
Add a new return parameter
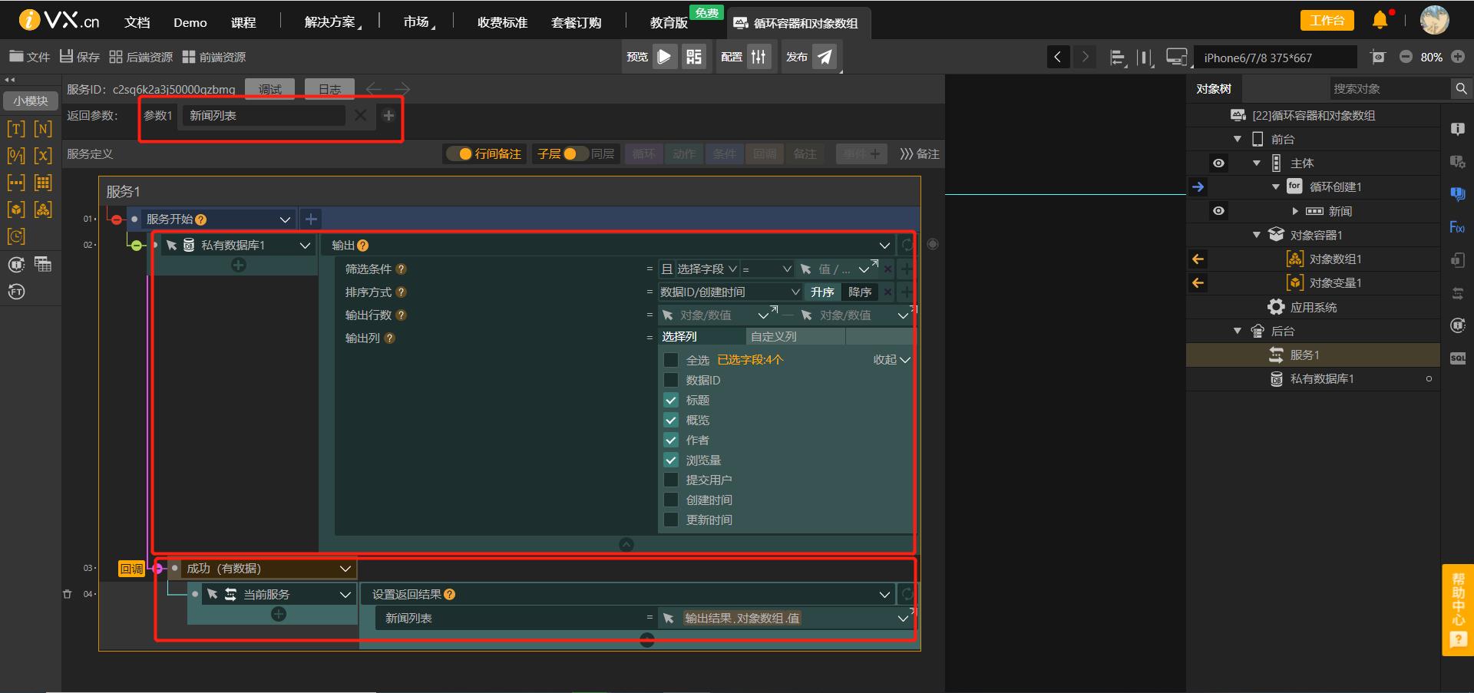point(388,115)
